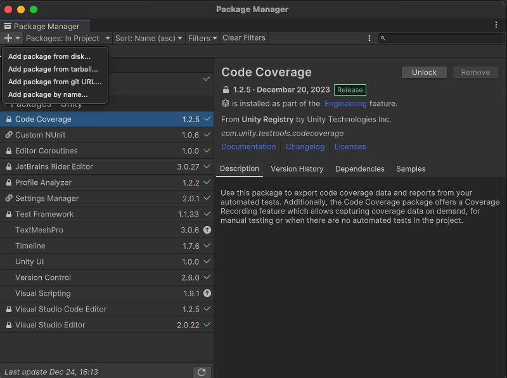Select JetBrains Rider Editor in the list
This screenshot has width=507, height=378.
(54, 167)
